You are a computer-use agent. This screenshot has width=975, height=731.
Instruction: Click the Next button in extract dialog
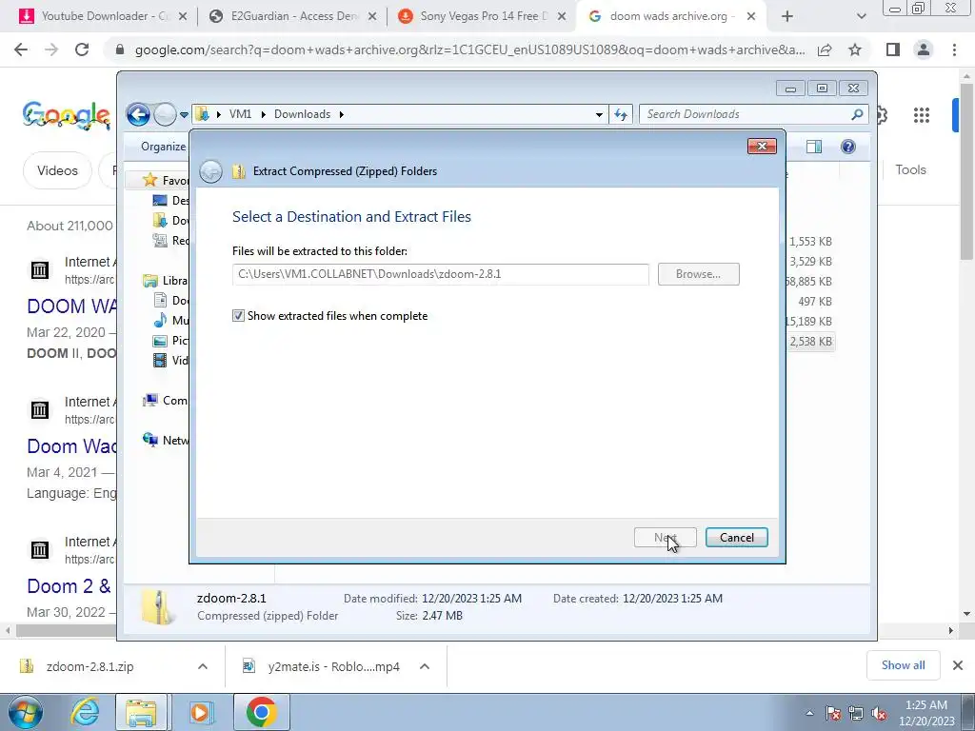click(665, 538)
